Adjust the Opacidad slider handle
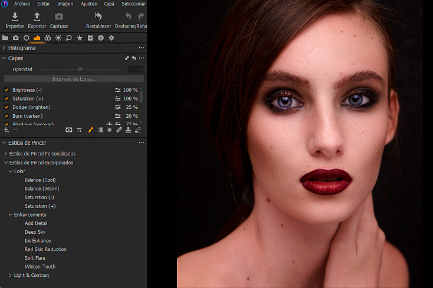The image size is (433, 288). click(80, 69)
